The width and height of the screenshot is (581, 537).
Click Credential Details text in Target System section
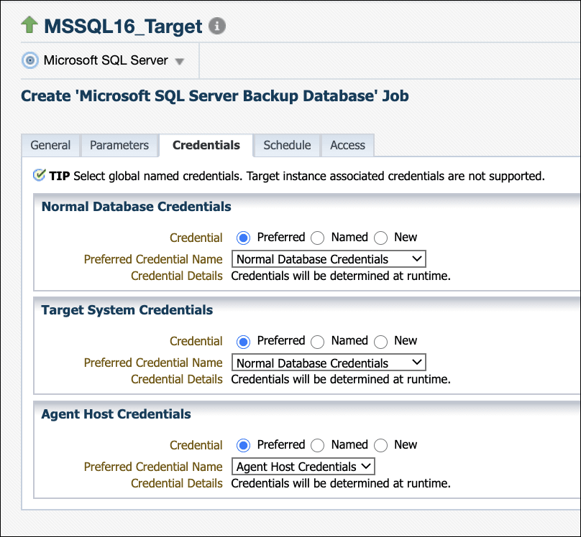(x=341, y=380)
